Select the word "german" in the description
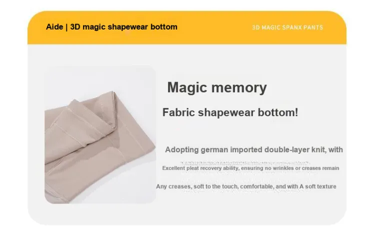 [x=214, y=150]
